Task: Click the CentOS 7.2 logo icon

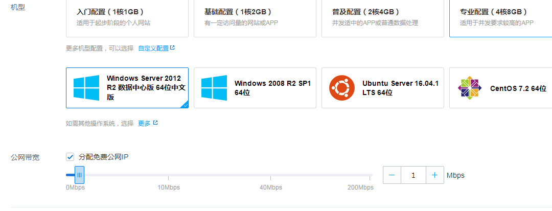Action: (469, 88)
